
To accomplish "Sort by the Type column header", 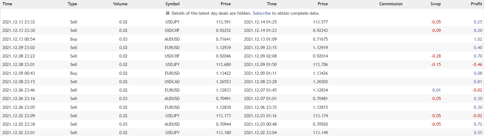I will 72,4.
